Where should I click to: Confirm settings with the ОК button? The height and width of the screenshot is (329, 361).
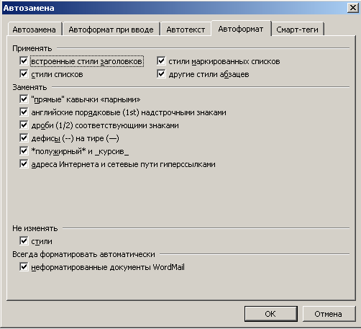(x=271, y=314)
